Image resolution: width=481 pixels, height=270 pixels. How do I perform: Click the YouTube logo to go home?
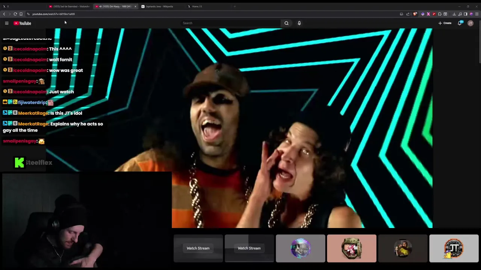tap(23, 23)
